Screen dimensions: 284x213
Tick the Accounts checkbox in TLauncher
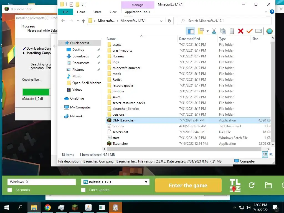tap(10, 190)
